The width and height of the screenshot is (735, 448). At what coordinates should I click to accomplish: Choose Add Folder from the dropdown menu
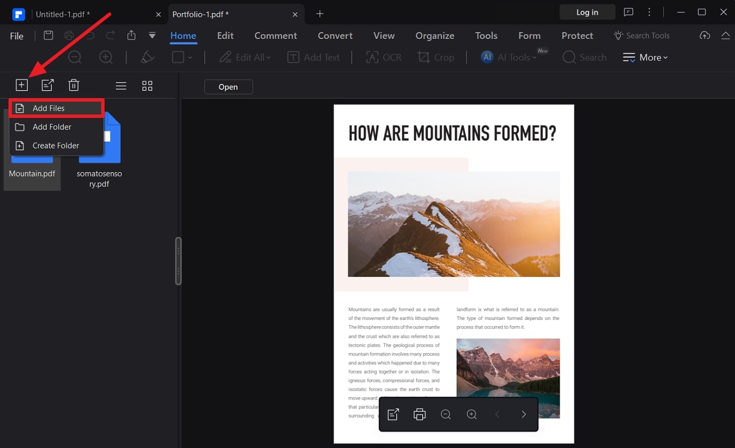[x=57, y=127]
